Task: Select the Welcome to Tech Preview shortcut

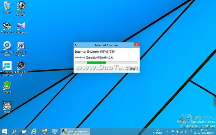Action: coord(7,69)
